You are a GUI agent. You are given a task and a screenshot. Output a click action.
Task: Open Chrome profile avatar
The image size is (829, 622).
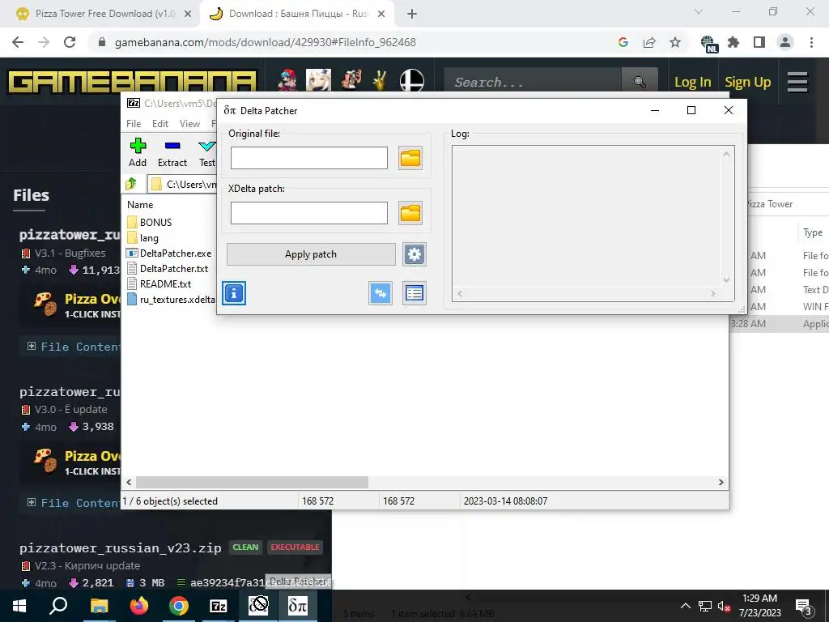pos(785,42)
